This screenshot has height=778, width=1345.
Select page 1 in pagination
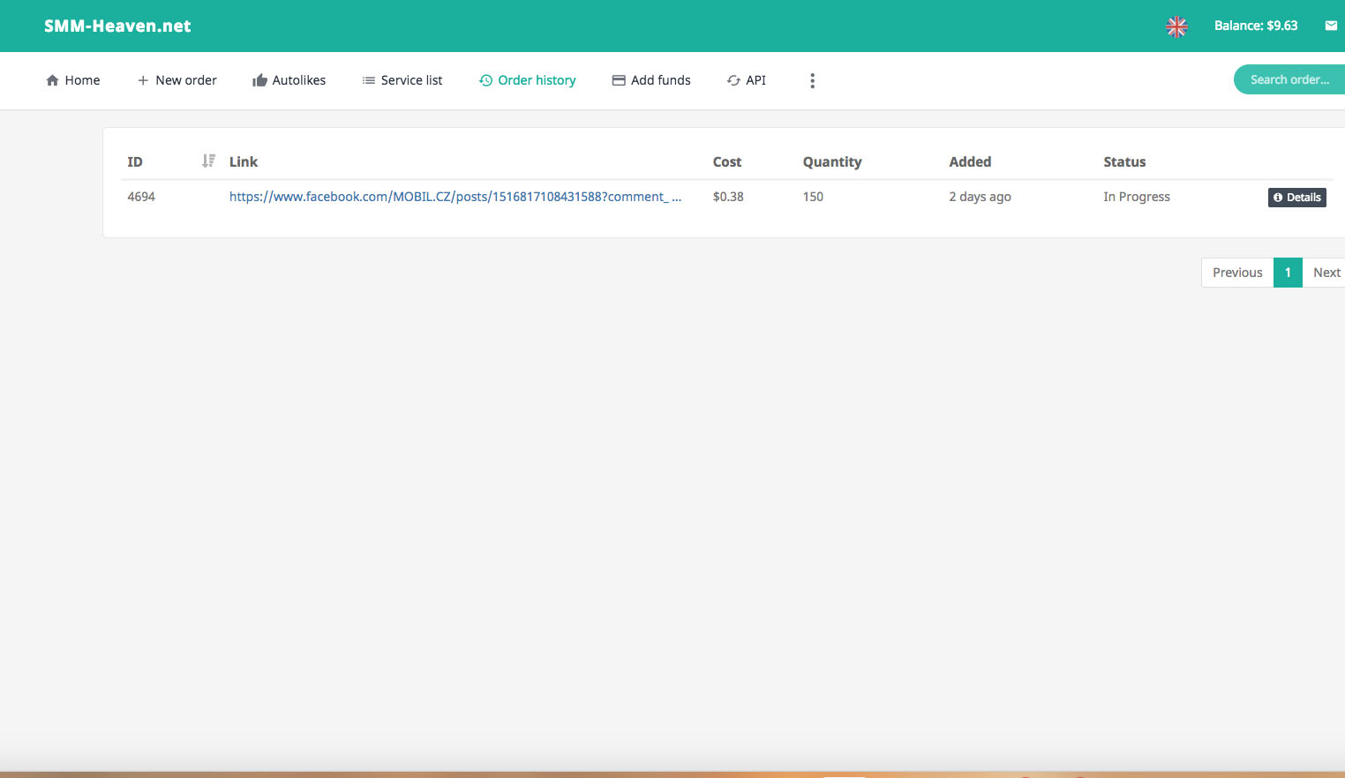[x=1288, y=273]
